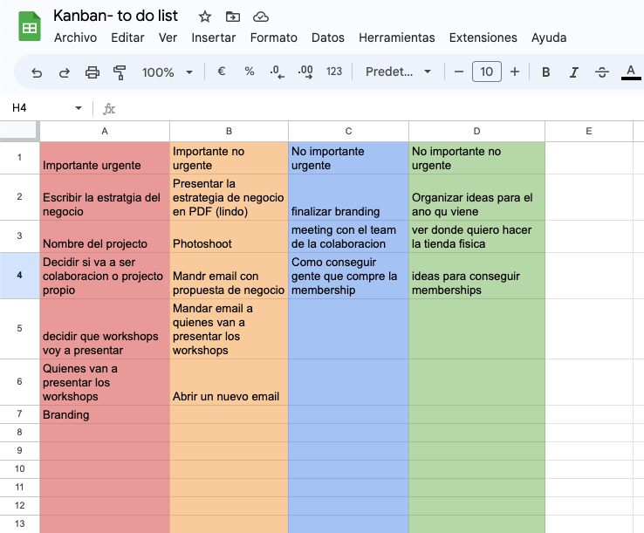Select cell 'Abrir un nuevo email'

click(x=230, y=382)
